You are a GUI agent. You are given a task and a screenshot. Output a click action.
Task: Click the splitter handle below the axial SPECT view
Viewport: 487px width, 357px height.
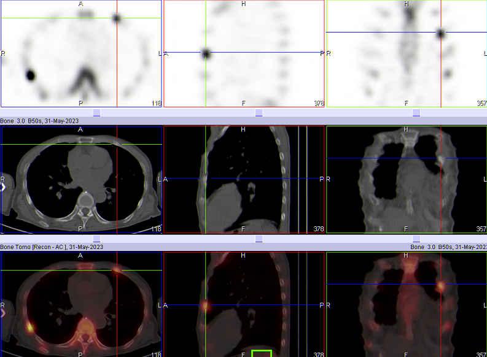click(x=96, y=113)
